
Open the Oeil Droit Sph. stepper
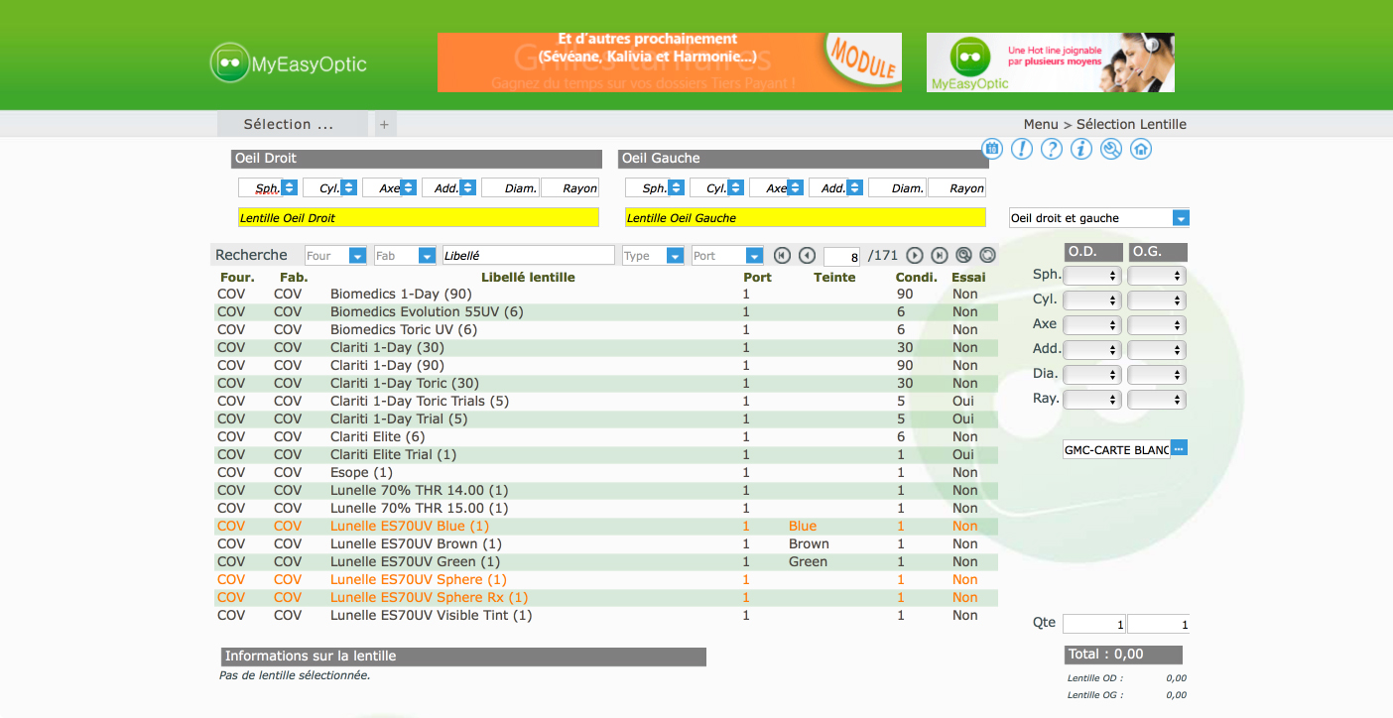coord(289,187)
